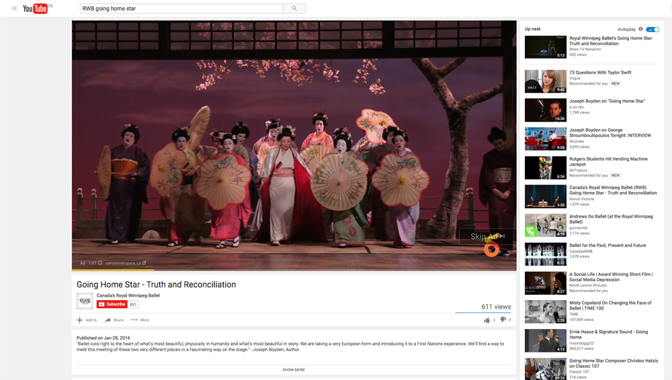The image size is (672, 380).
Task: Open Royal Winnipeg Ballet's Going Home Star thumbnail
Action: (x=546, y=47)
